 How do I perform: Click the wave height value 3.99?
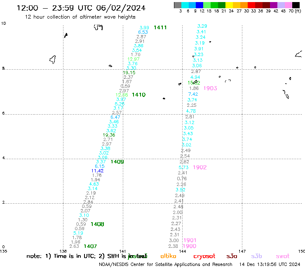[x=144, y=28]
